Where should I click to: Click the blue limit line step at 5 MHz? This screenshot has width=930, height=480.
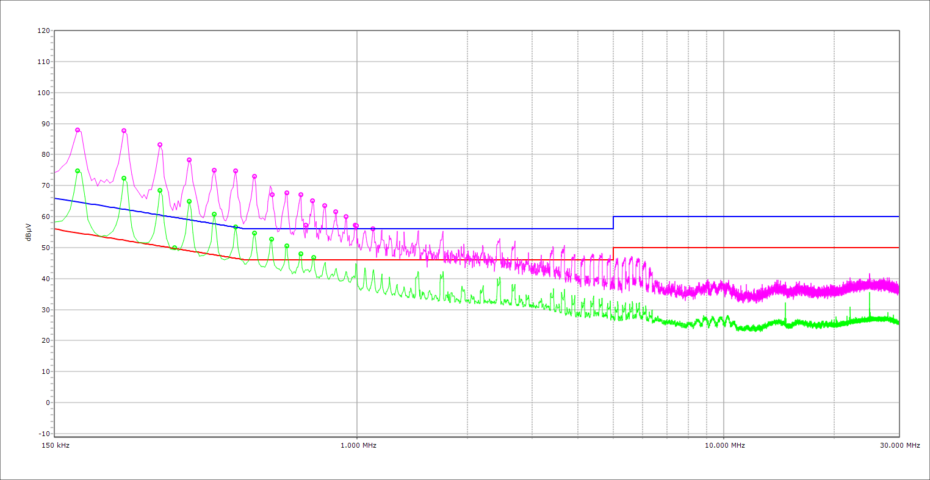click(613, 223)
